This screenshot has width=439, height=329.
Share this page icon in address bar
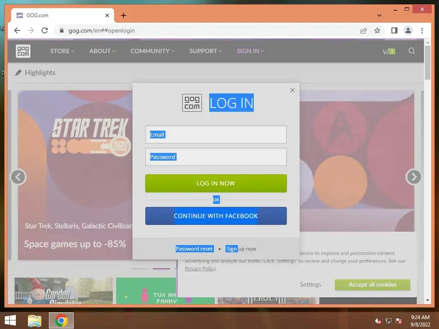pos(364,30)
